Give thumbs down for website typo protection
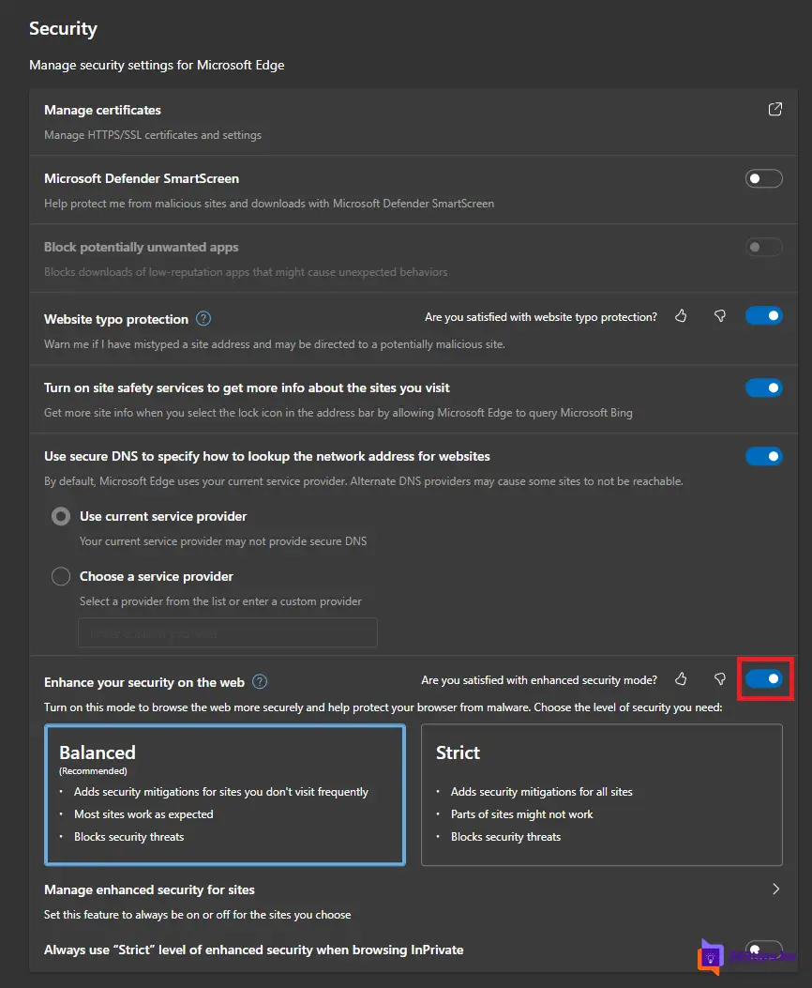812x988 pixels. pyautogui.click(x=719, y=316)
